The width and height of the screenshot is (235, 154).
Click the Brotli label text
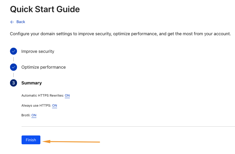26,115
